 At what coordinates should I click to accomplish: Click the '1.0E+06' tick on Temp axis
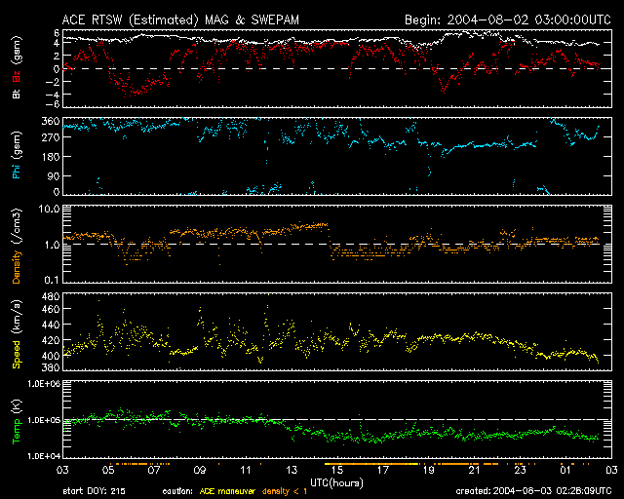(x=44, y=384)
